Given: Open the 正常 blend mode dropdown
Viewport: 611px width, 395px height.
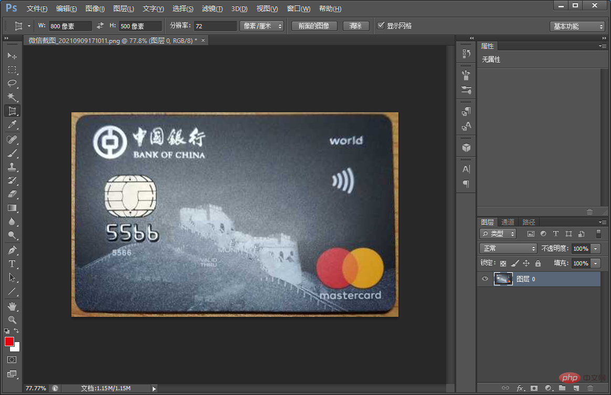Looking at the screenshot, I should pyautogui.click(x=508, y=249).
